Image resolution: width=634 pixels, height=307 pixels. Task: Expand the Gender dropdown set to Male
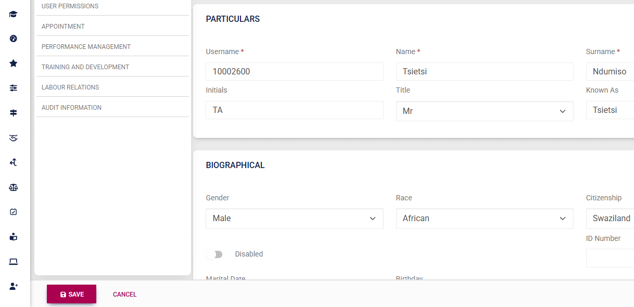click(x=294, y=218)
